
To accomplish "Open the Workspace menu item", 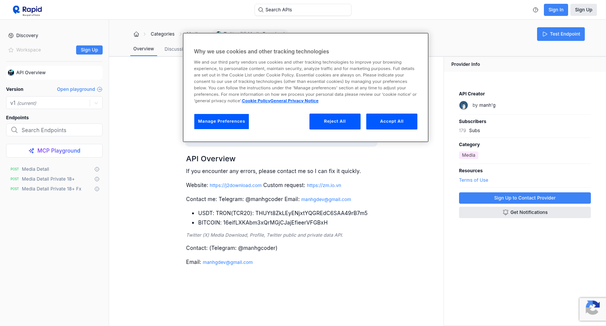I will pos(28,50).
